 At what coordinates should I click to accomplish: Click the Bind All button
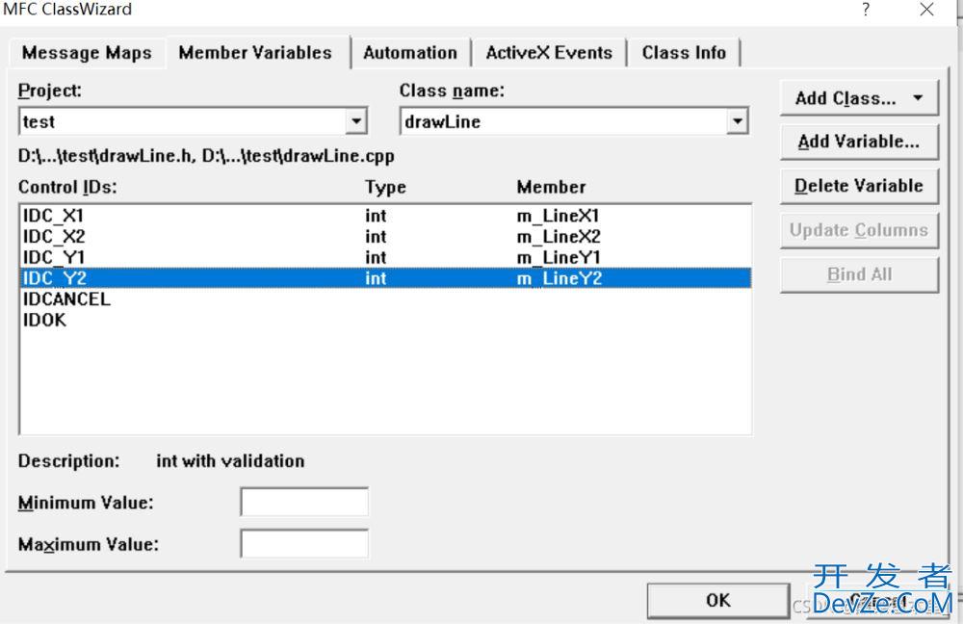pos(859,274)
